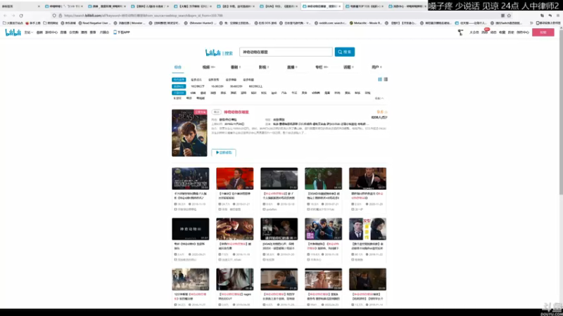Click the browser forward arrow
Screen dimensions: 563x316
point(13,15)
